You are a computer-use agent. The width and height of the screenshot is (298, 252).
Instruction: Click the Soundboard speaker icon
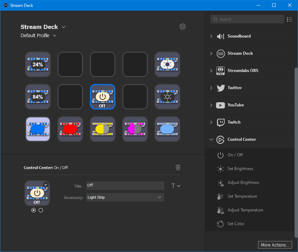point(220,36)
